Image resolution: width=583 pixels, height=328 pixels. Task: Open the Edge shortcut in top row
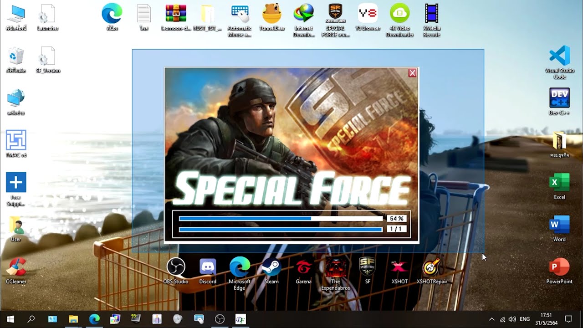pyautogui.click(x=112, y=18)
